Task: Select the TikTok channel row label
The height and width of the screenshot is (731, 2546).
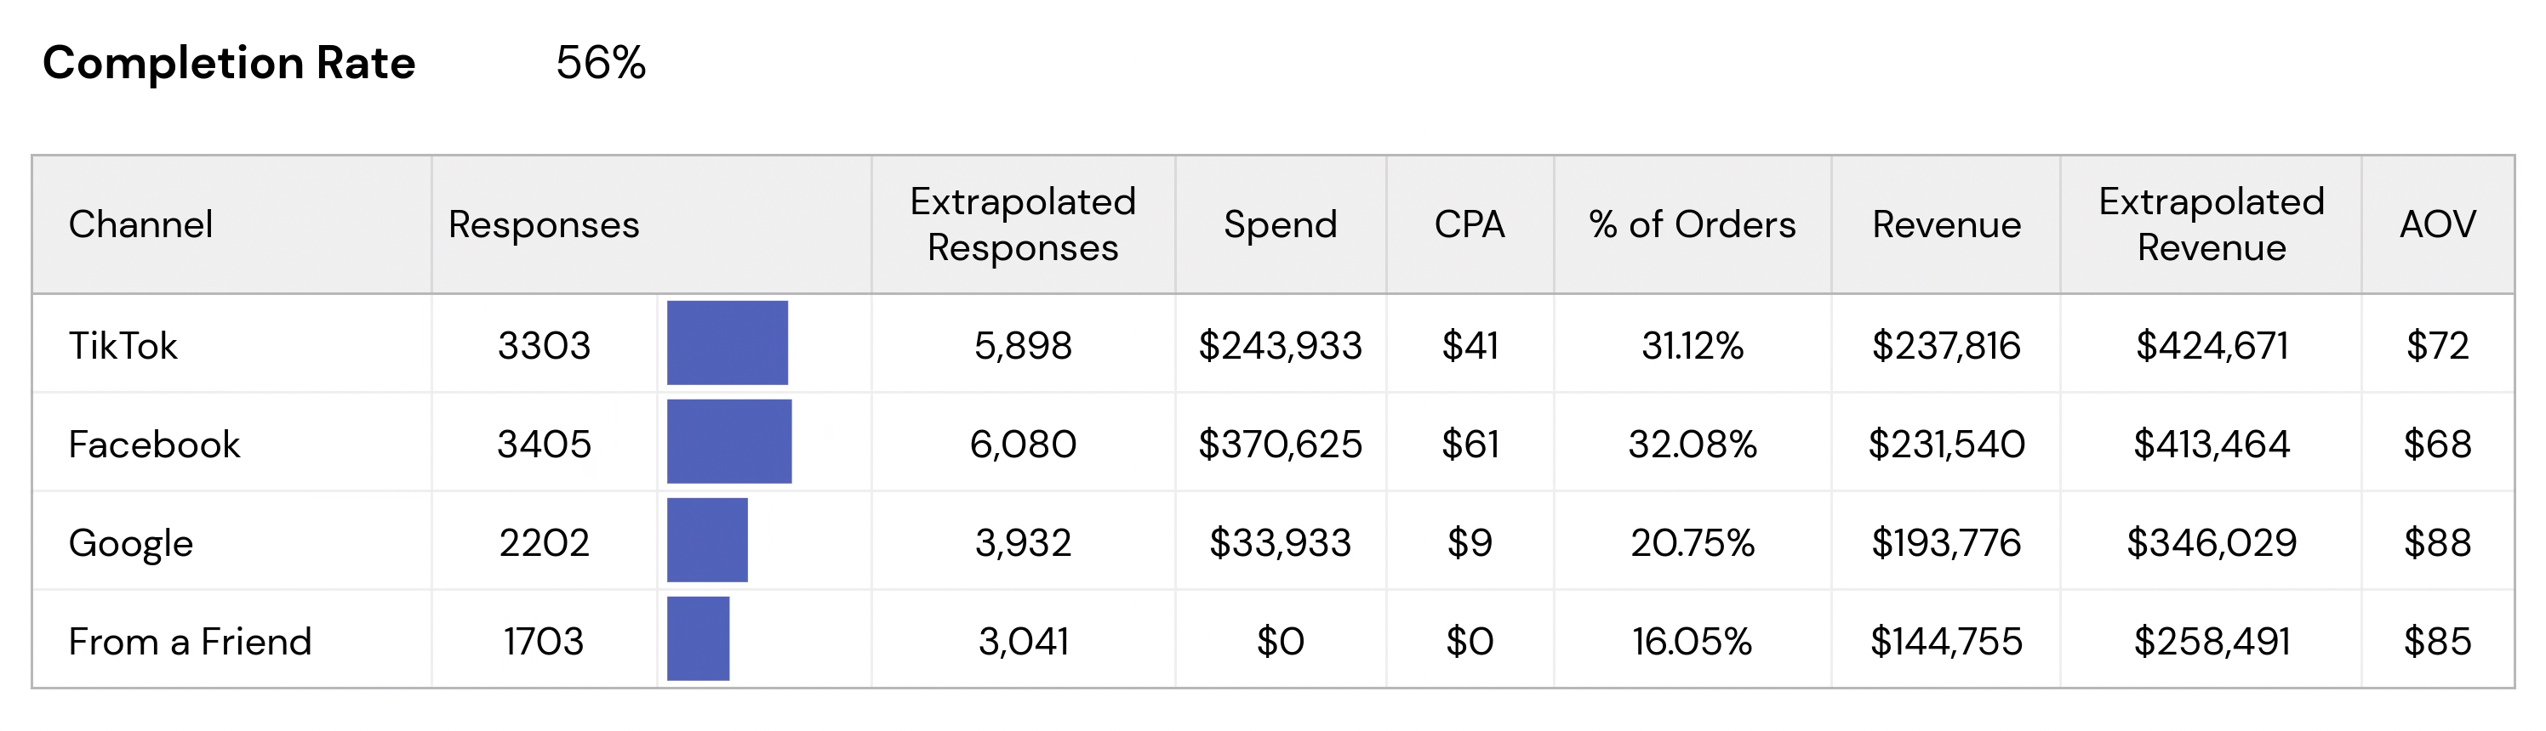Action: [123, 346]
